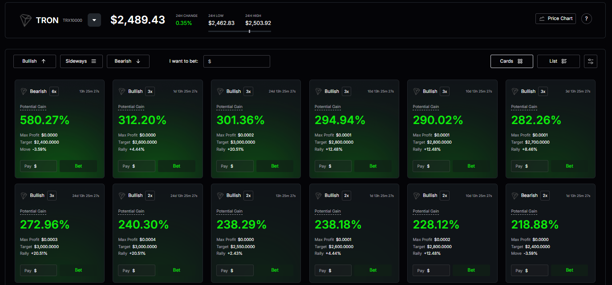Viewport: 612px width, 285px height.
Task: Click the $2,503.92 24H high value
Action: click(258, 23)
